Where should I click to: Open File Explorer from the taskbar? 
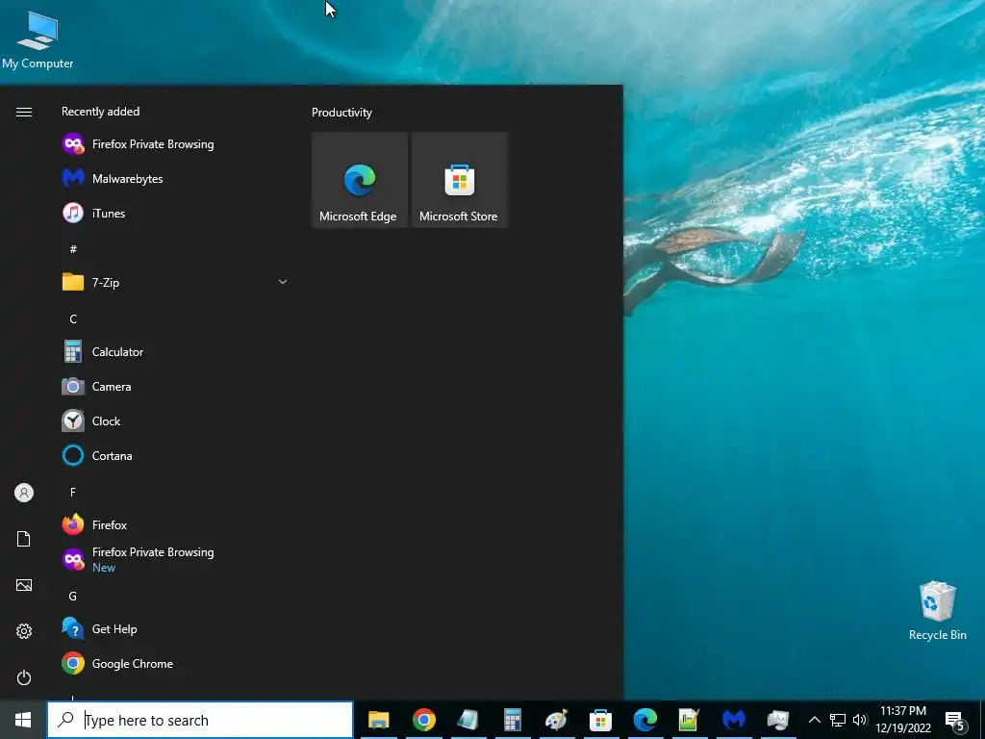tap(379, 720)
